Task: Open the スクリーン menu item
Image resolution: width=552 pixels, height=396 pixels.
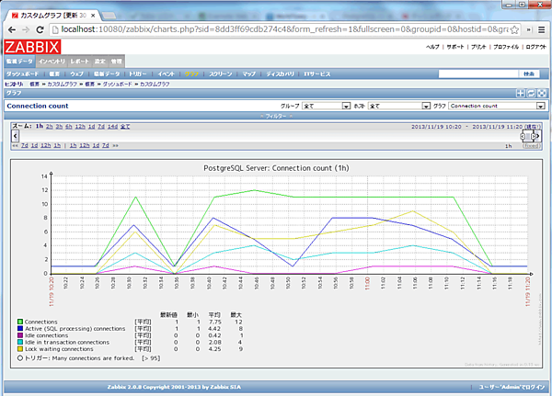Action: (221, 73)
